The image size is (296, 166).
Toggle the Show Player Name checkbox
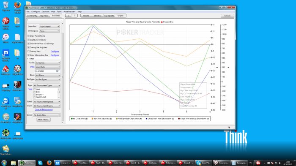click(28, 36)
